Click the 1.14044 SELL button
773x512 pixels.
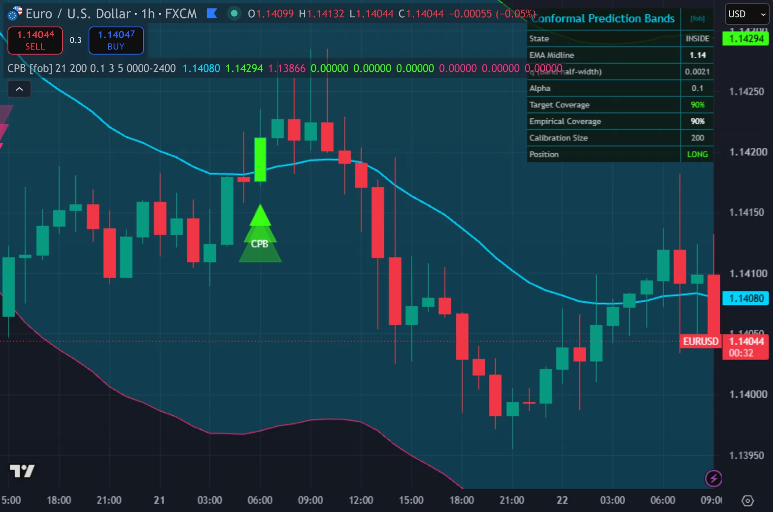click(35, 40)
